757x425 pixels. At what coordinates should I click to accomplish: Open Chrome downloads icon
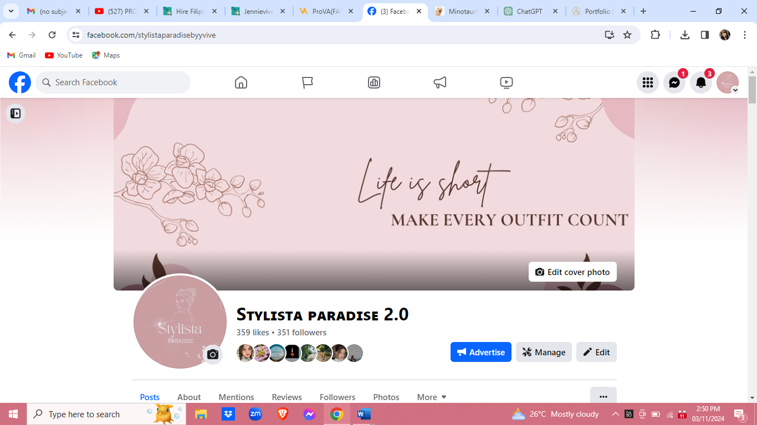point(685,35)
